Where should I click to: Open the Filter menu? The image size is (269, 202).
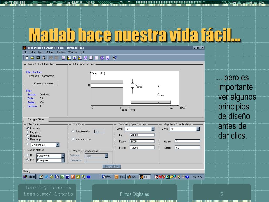click(32, 52)
